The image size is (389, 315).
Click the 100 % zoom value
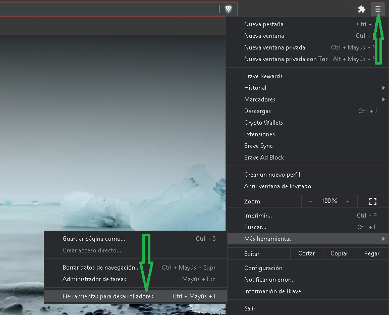pos(329,201)
